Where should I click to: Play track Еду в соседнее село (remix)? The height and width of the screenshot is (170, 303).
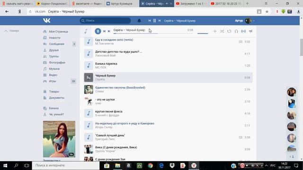(x=168, y=42)
